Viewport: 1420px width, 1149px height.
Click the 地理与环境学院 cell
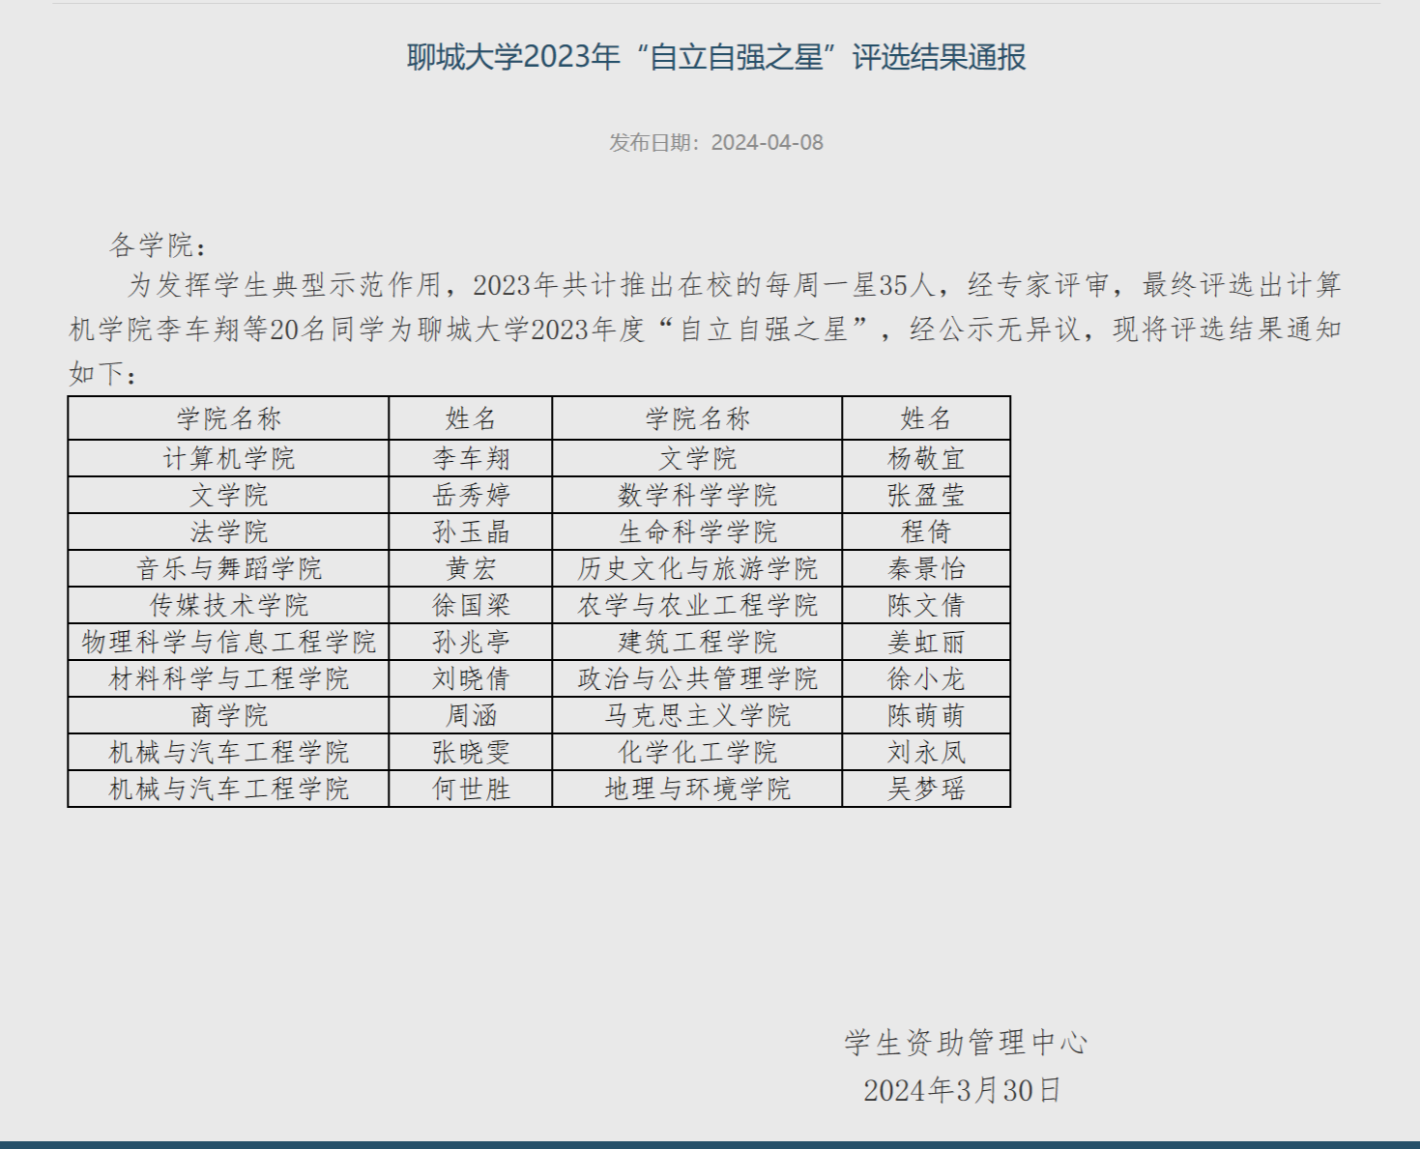point(698,789)
